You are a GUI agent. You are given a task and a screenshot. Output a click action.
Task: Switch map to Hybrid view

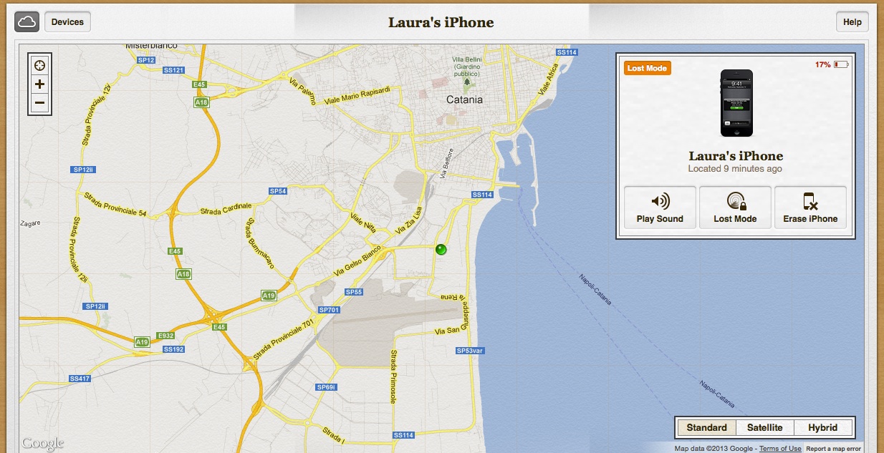click(x=823, y=428)
